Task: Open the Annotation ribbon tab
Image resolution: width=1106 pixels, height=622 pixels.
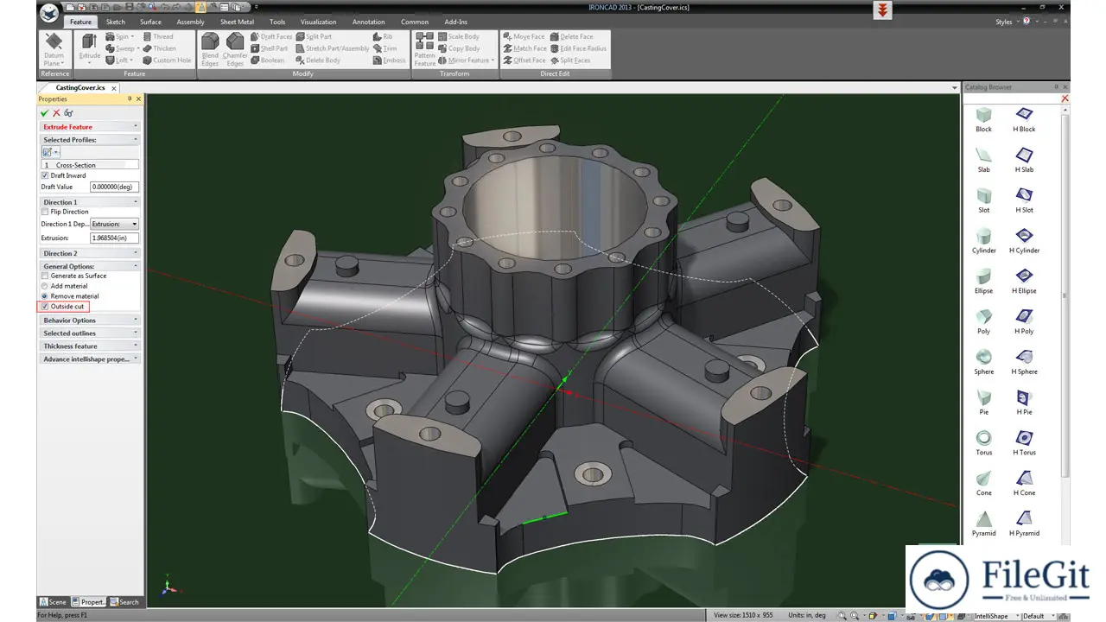Action: pyautogui.click(x=369, y=22)
